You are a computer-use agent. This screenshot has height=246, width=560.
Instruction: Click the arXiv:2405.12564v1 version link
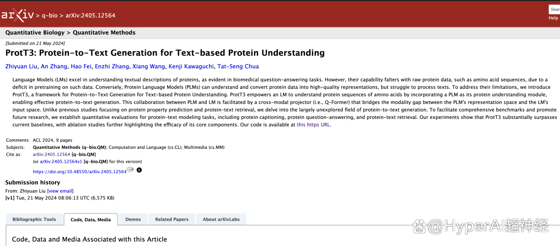pos(61,161)
